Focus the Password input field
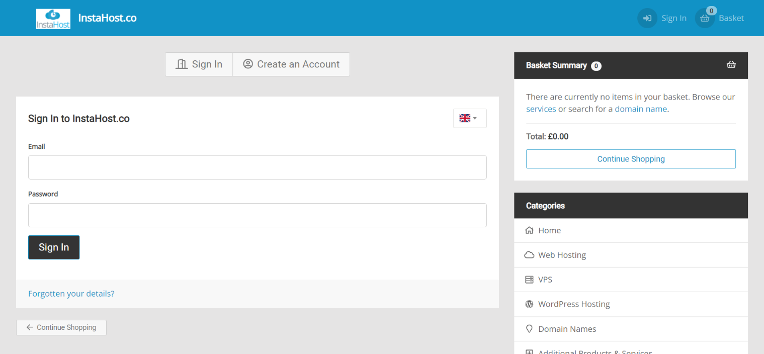Viewport: 764px width, 354px height. [257, 215]
